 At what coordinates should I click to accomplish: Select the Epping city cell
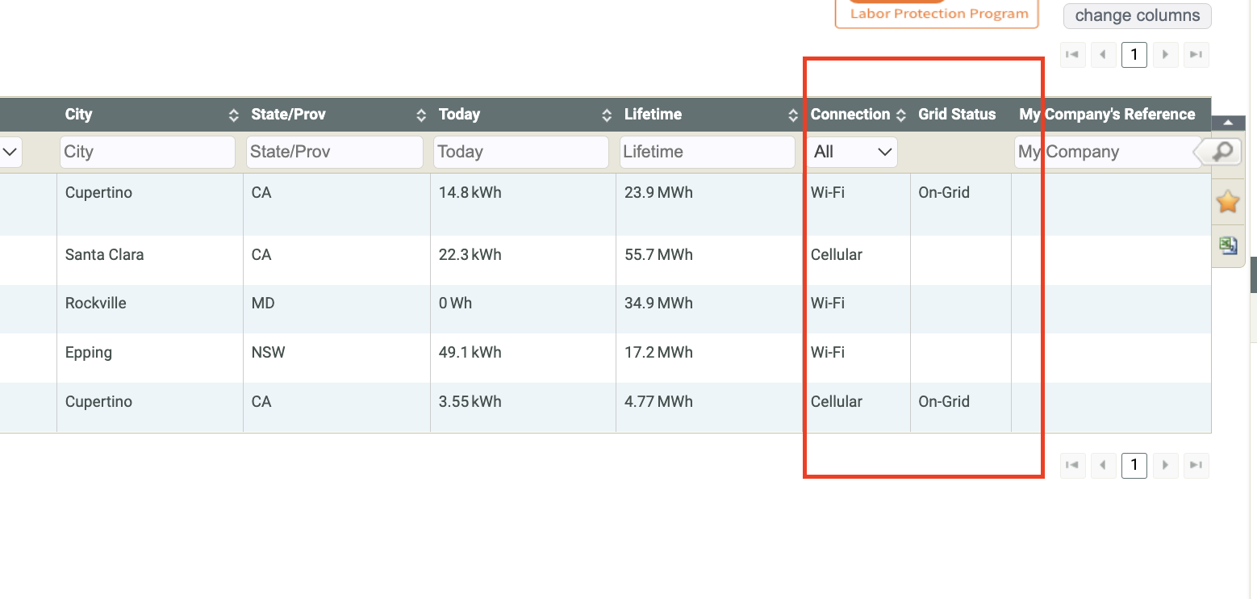pos(88,352)
